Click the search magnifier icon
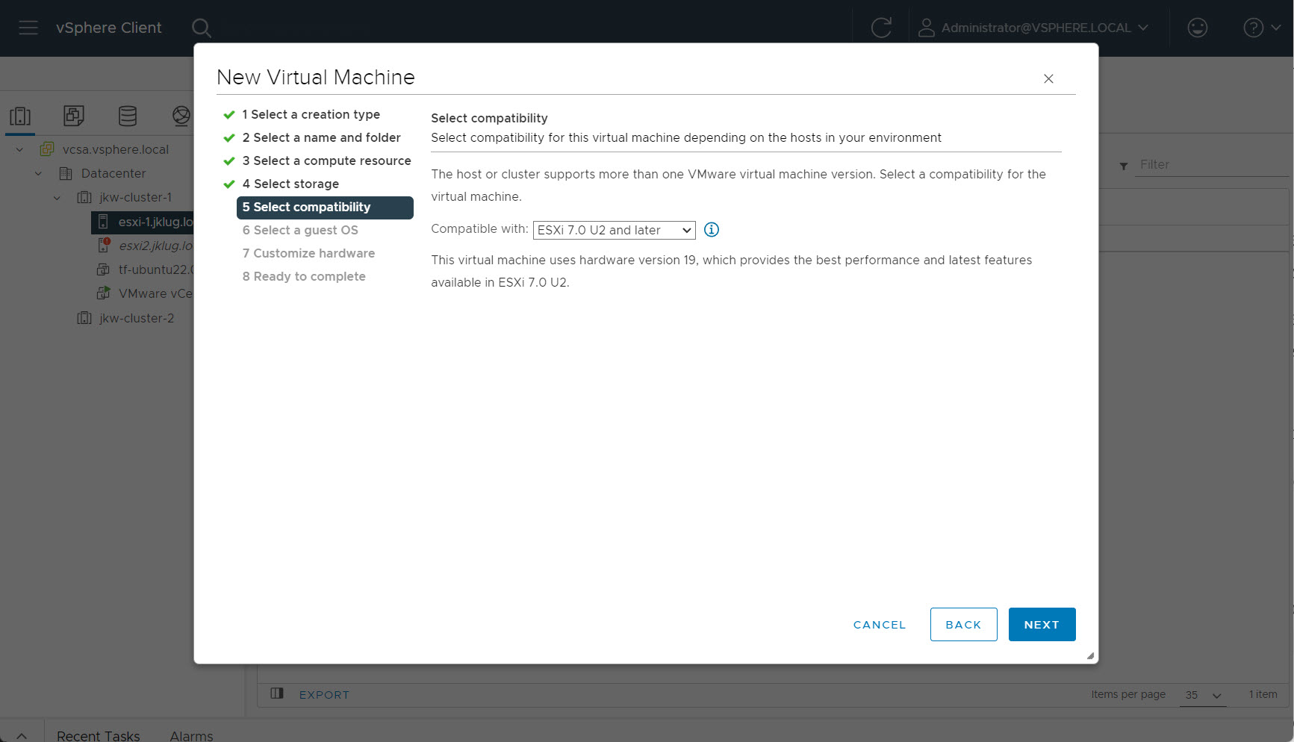This screenshot has height=742, width=1294. (x=201, y=28)
